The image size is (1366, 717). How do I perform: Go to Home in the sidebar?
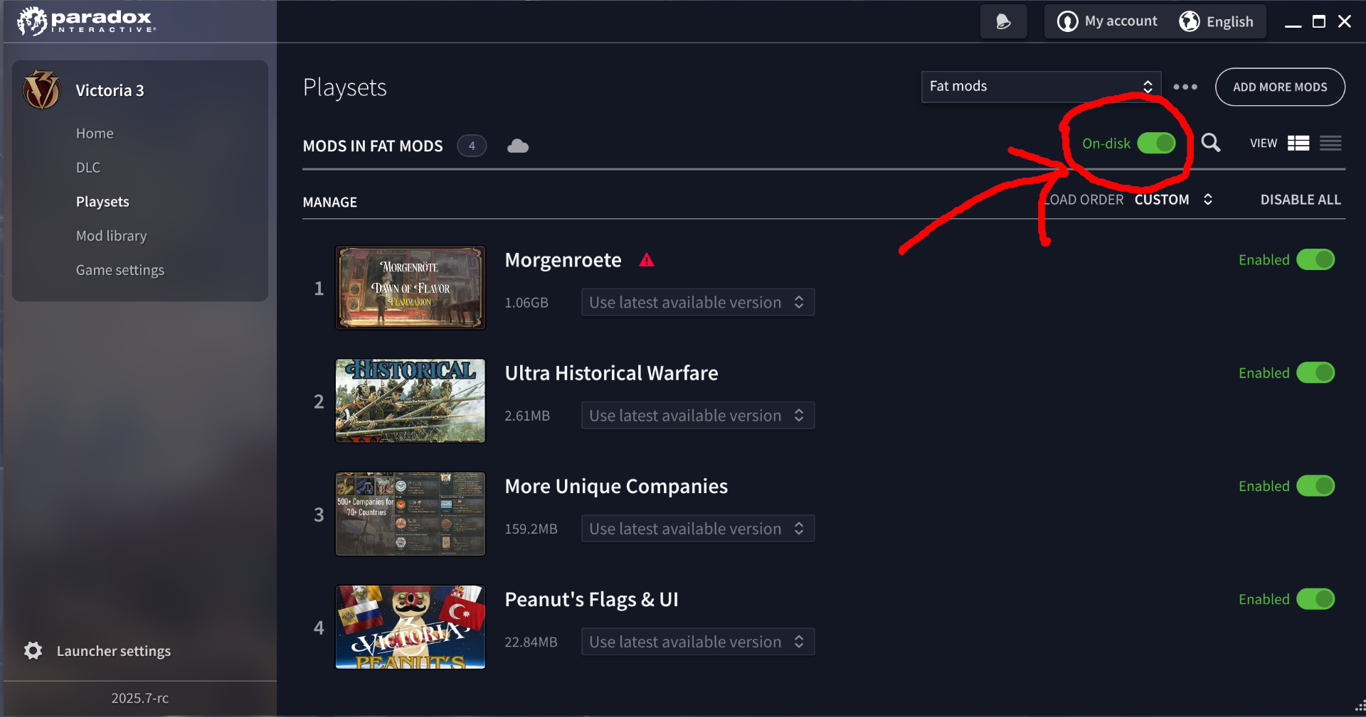(x=95, y=134)
